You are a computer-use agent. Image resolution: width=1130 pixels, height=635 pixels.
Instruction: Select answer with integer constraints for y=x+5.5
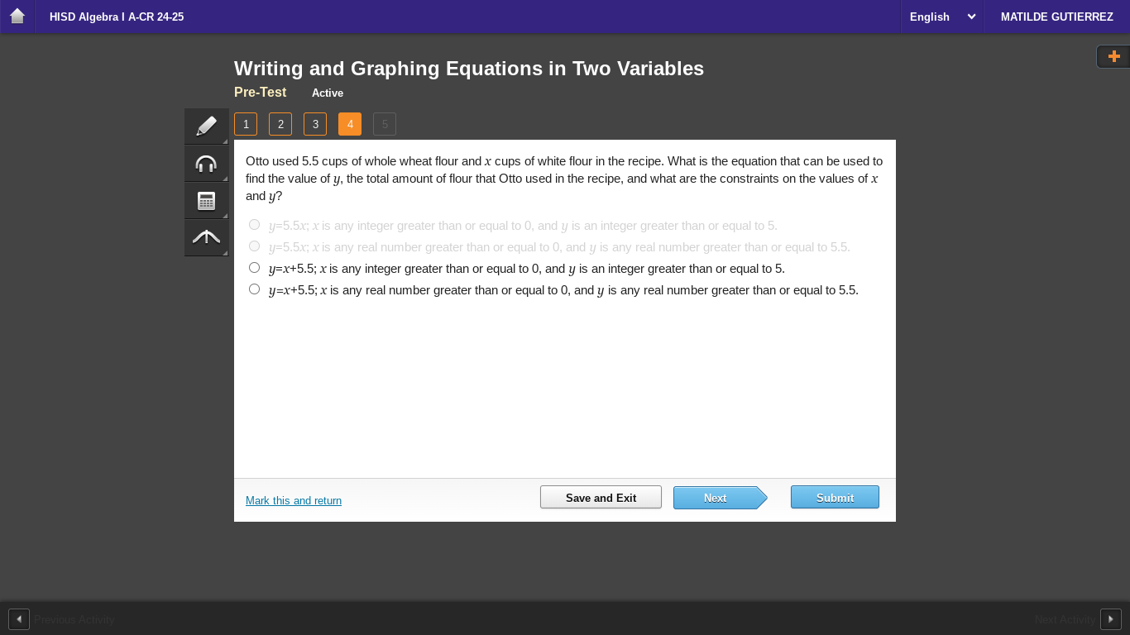[254, 267]
